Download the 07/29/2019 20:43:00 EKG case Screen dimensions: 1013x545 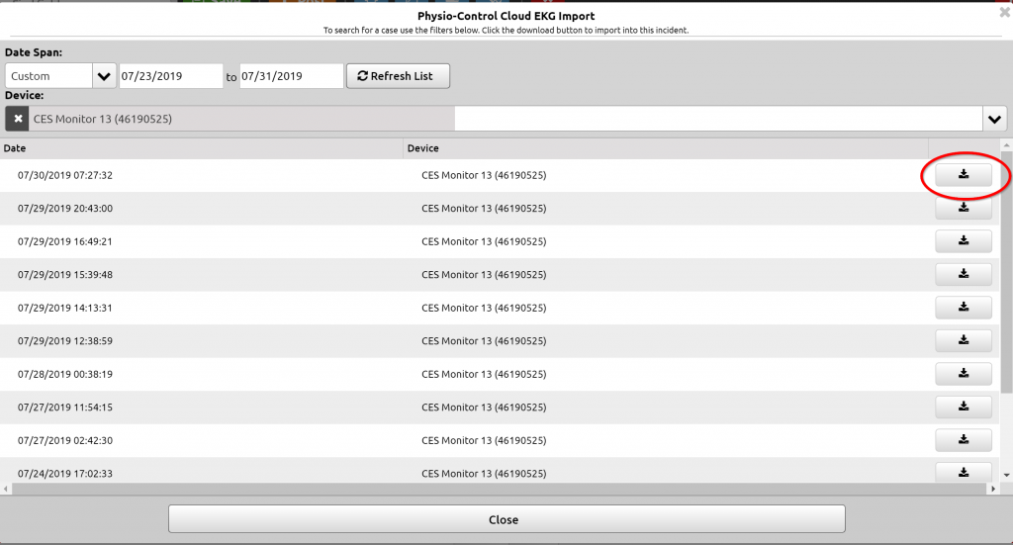click(x=964, y=208)
